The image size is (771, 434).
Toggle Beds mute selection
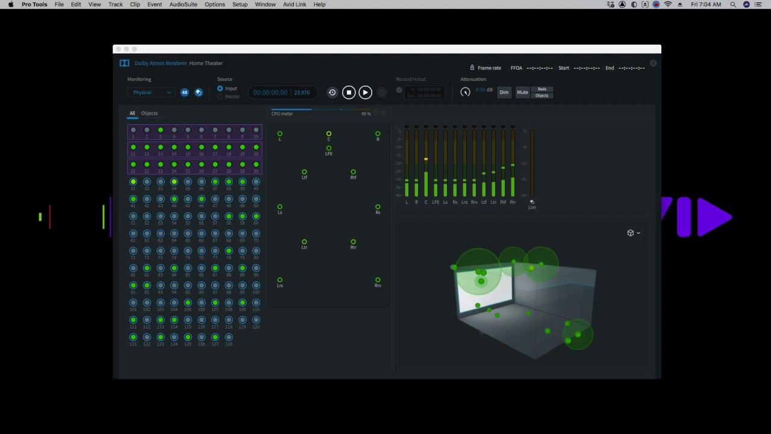pyautogui.click(x=542, y=89)
